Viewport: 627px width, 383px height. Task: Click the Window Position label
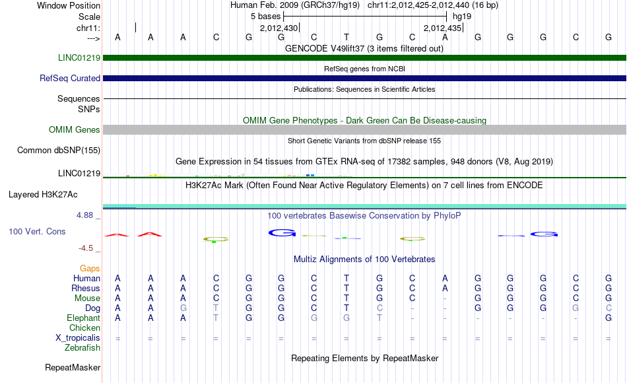[69, 5]
